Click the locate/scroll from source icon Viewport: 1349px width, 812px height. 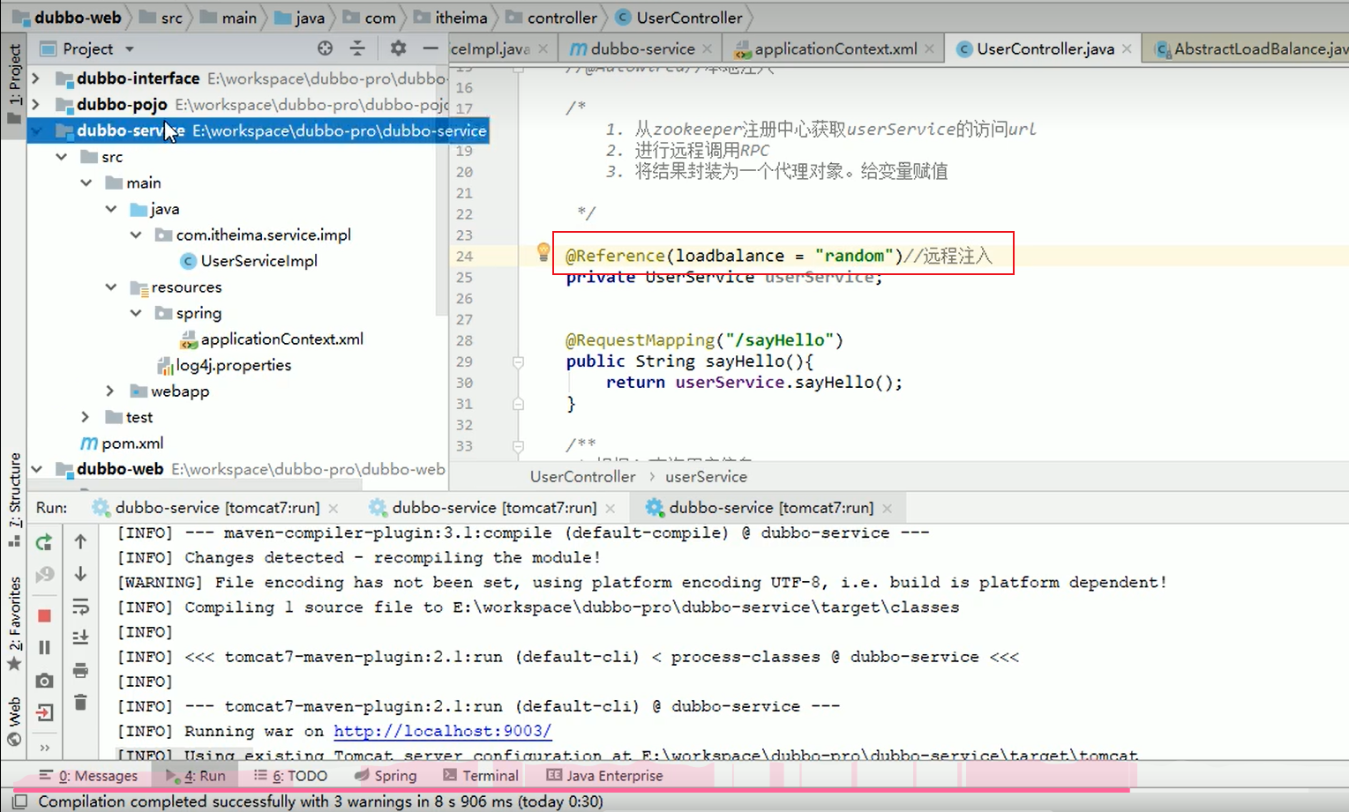click(325, 48)
